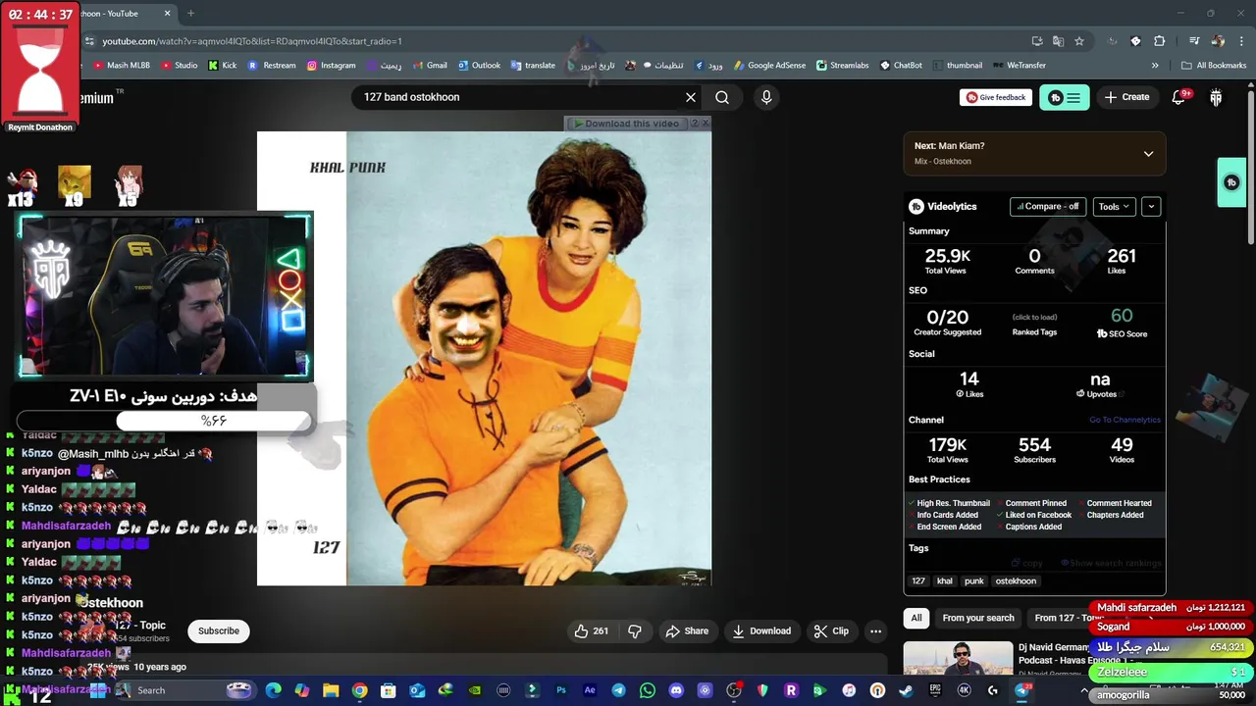Click the Clip button

[831, 631]
